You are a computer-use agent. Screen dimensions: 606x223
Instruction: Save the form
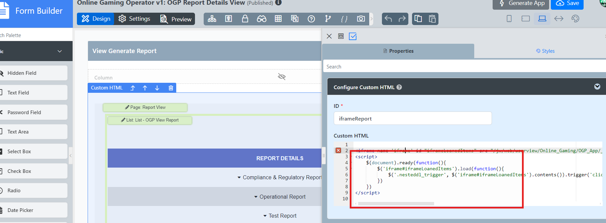click(568, 4)
